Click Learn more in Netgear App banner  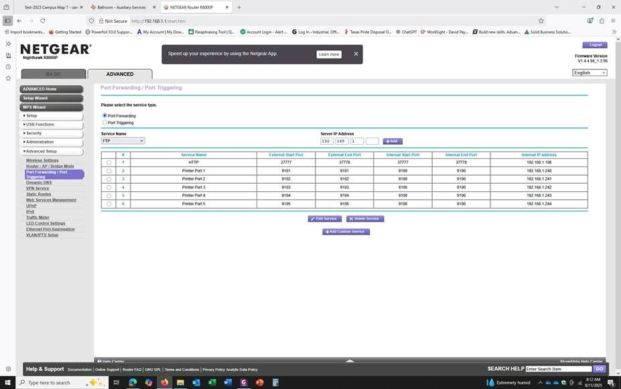(329, 54)
